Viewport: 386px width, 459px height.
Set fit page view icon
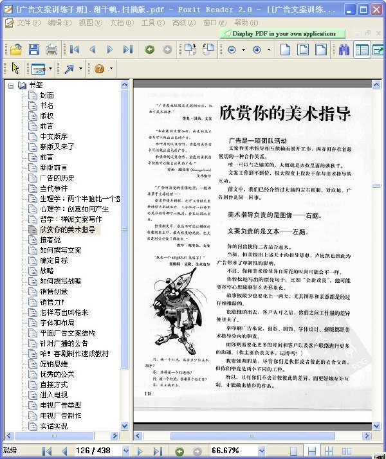click(303, 49)
